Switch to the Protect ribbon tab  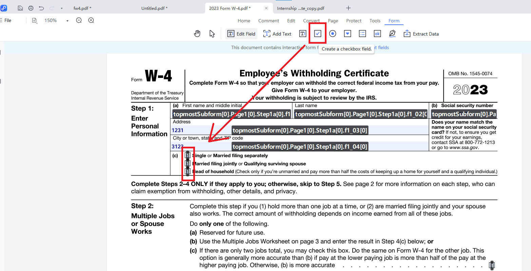pyautogui.click(x=354, y=21)
